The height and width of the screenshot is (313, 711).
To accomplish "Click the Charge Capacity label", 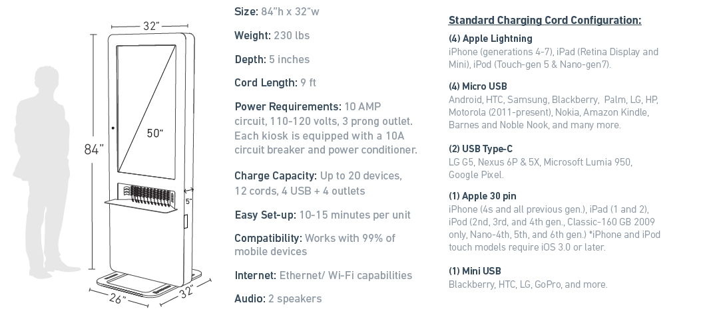I will click(275, 175).
